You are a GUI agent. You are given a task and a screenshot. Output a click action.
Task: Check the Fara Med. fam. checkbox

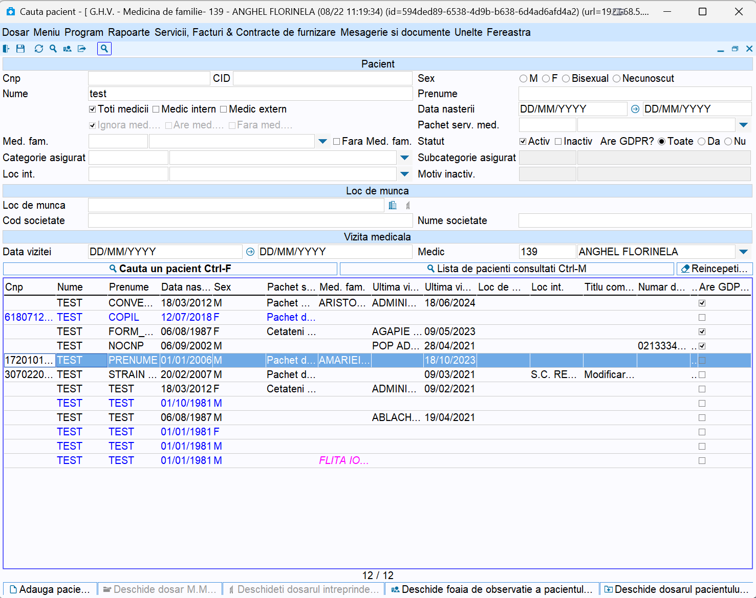337,142
